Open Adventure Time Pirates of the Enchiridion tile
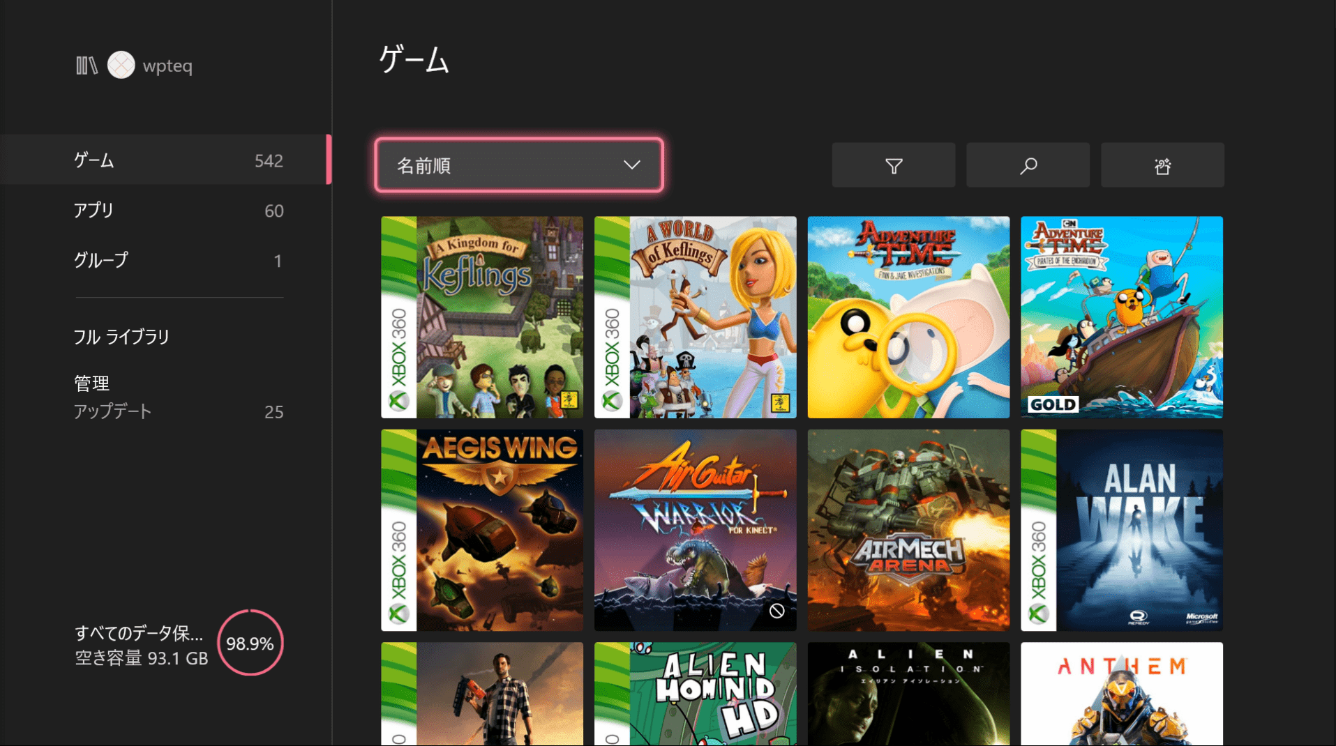Screen dimensions: 1336x746 coord(1122,317)
